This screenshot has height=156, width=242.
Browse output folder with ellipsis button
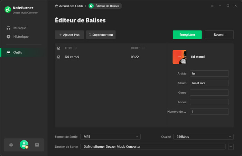coord(231,147)
